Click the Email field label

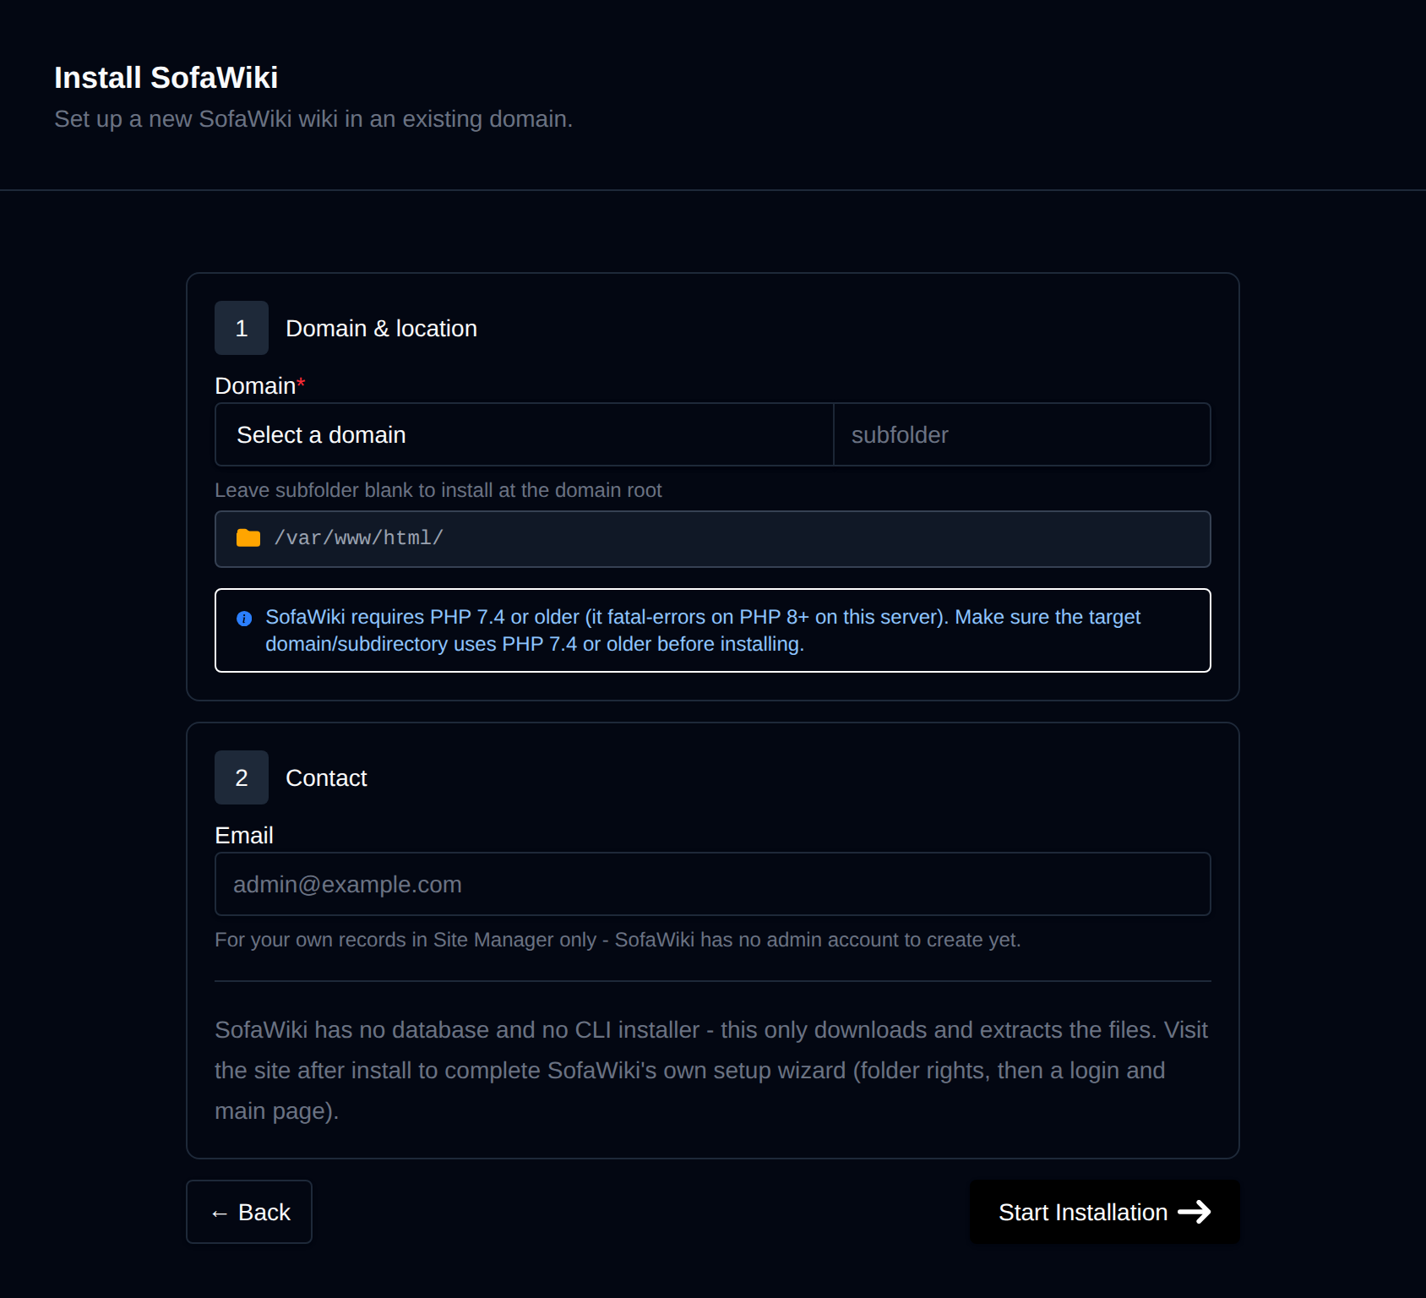point(244,836)
